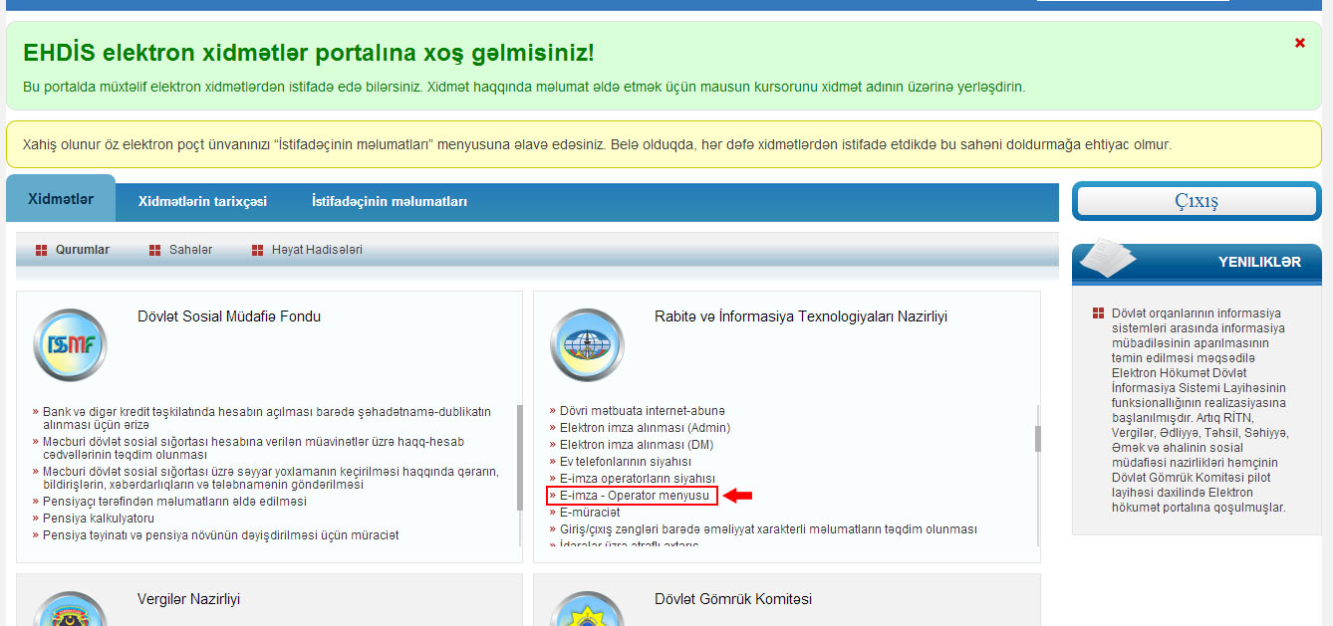The image size is (1333, 626).
Task: Open səyyar yoxlamanın keçirilməsi service link
Action: click(271, 478)
